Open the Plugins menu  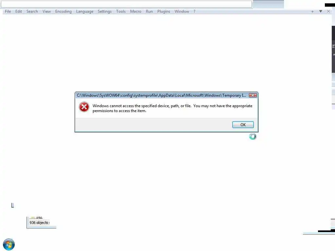(x=164, y=11)
